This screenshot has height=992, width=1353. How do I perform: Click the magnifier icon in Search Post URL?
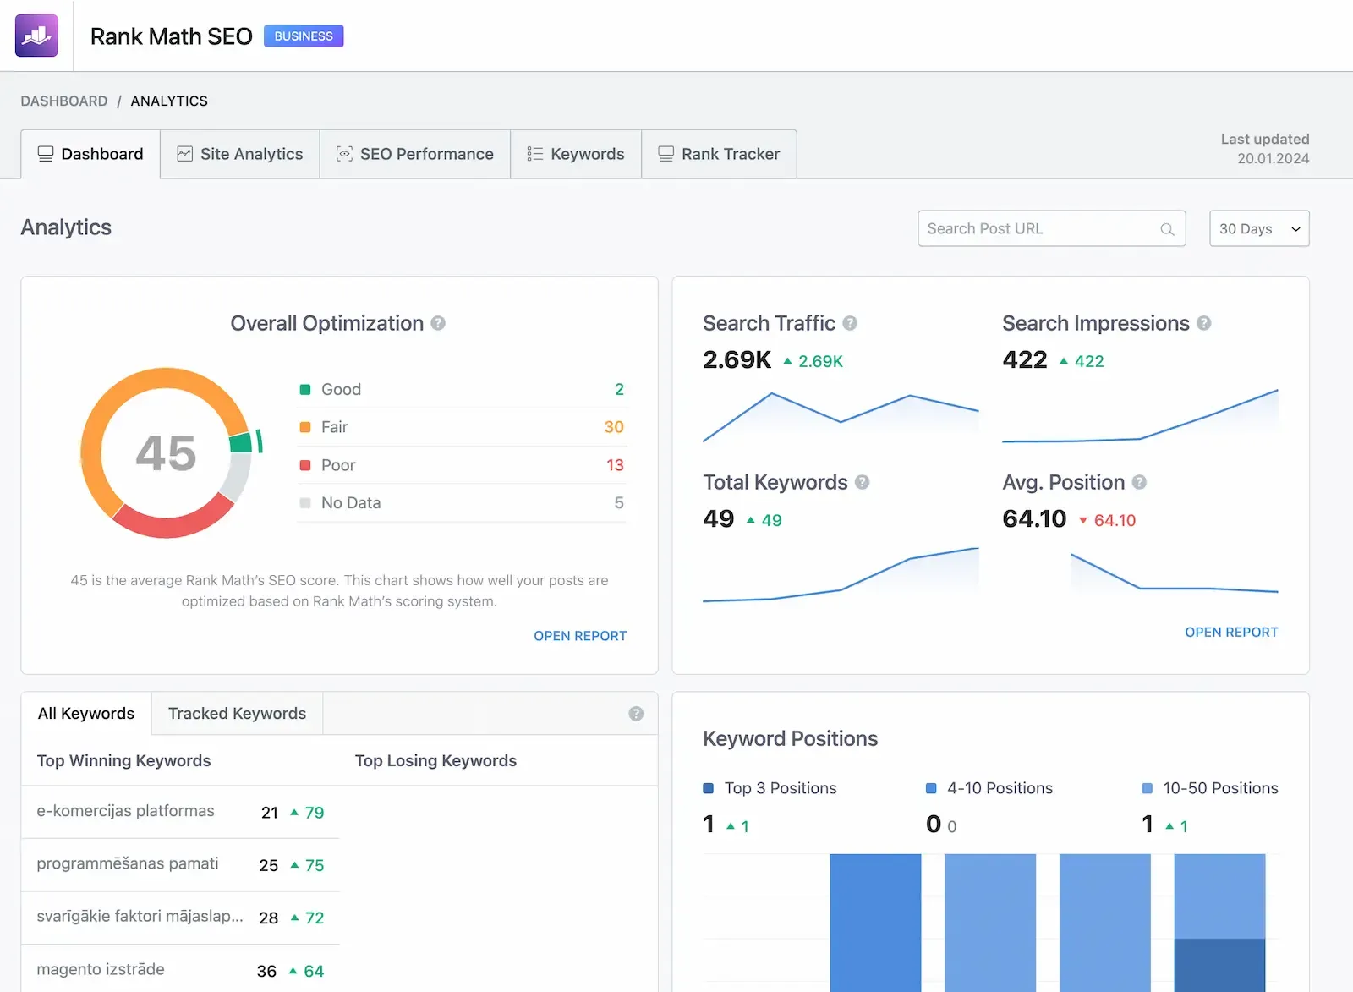tap(1167, 229)
